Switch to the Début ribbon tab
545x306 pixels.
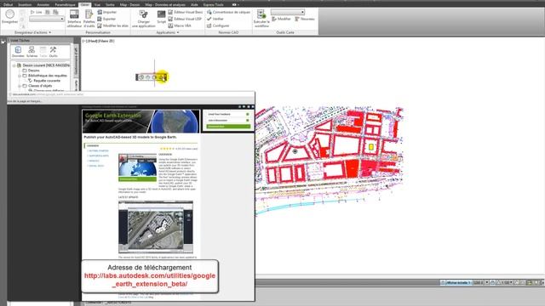tap(8, 4)
